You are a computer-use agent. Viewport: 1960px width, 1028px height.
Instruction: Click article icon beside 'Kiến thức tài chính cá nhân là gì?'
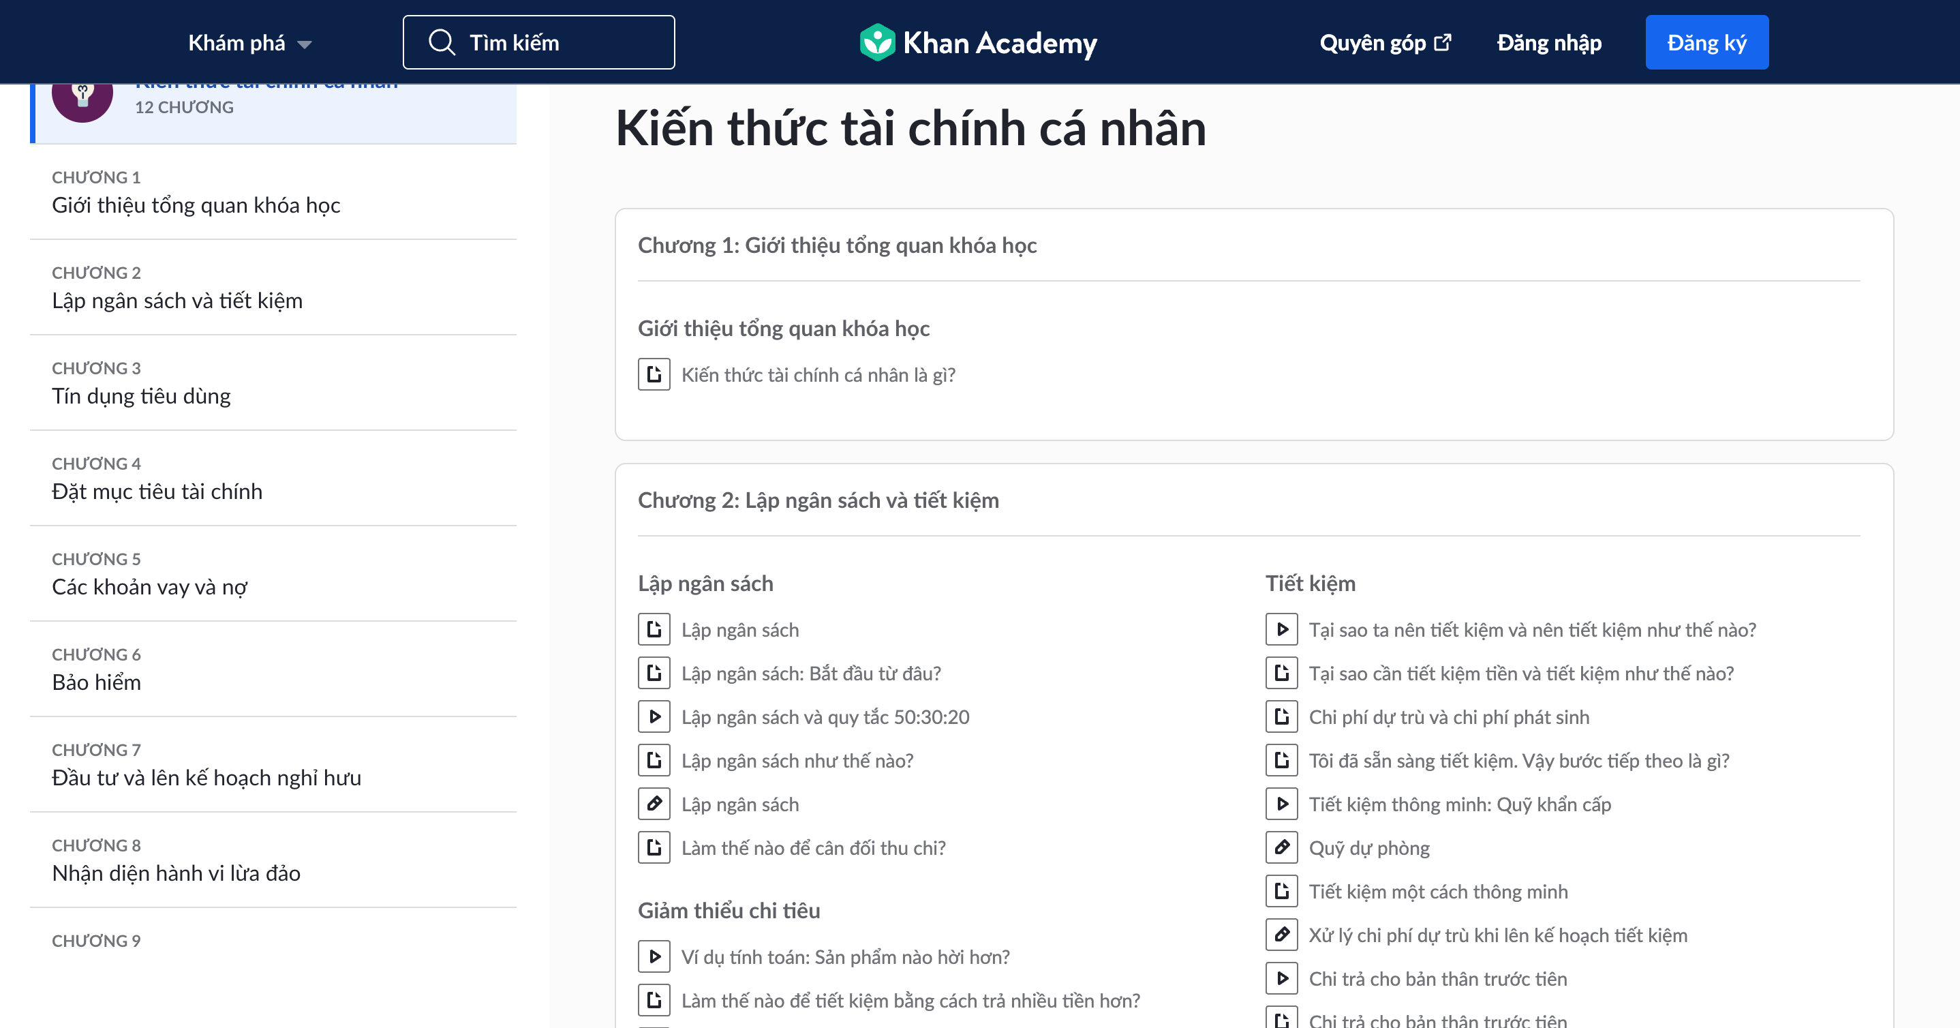[x=654, y=374]
